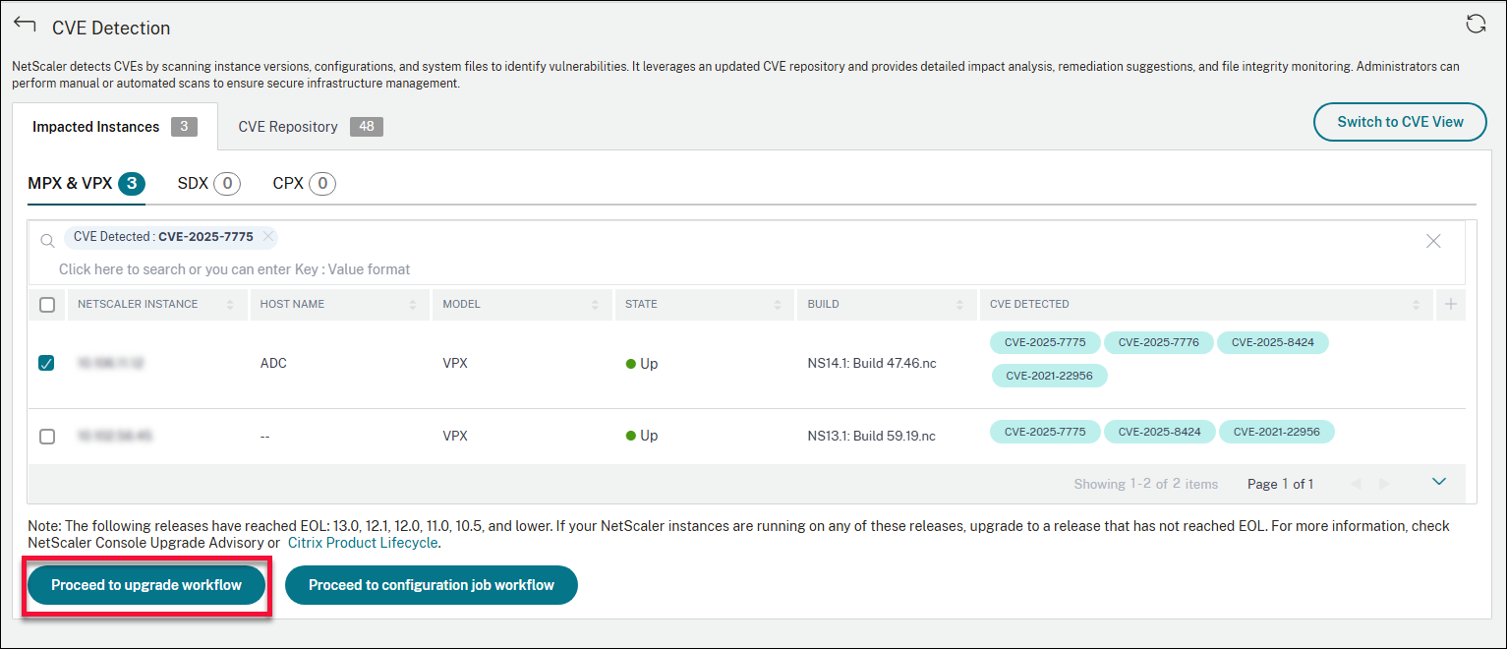1507x649 pixels.
Task: Click CVE-2025-7776 tag in ADC row
Action: pyautogui.click(x=1158, y=343)
